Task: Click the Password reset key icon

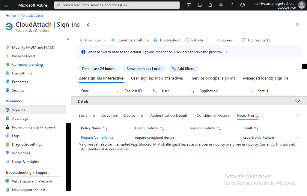Action: coord(7,56)
